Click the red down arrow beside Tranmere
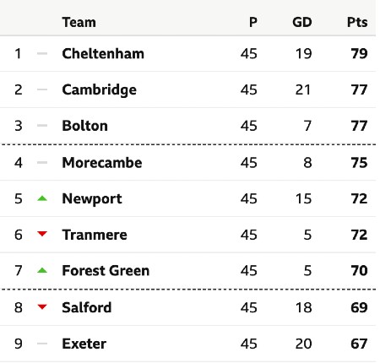The width and height of the screenshot is (380, 363). [42, 234]
